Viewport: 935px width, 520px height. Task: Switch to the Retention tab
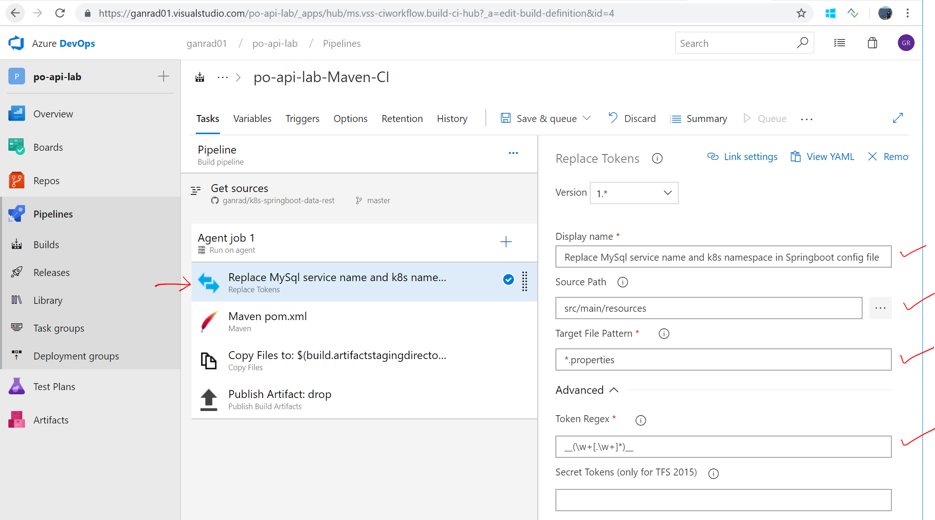click(x=402, y=118)
